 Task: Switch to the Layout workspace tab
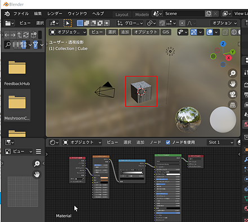pos(122,15)
